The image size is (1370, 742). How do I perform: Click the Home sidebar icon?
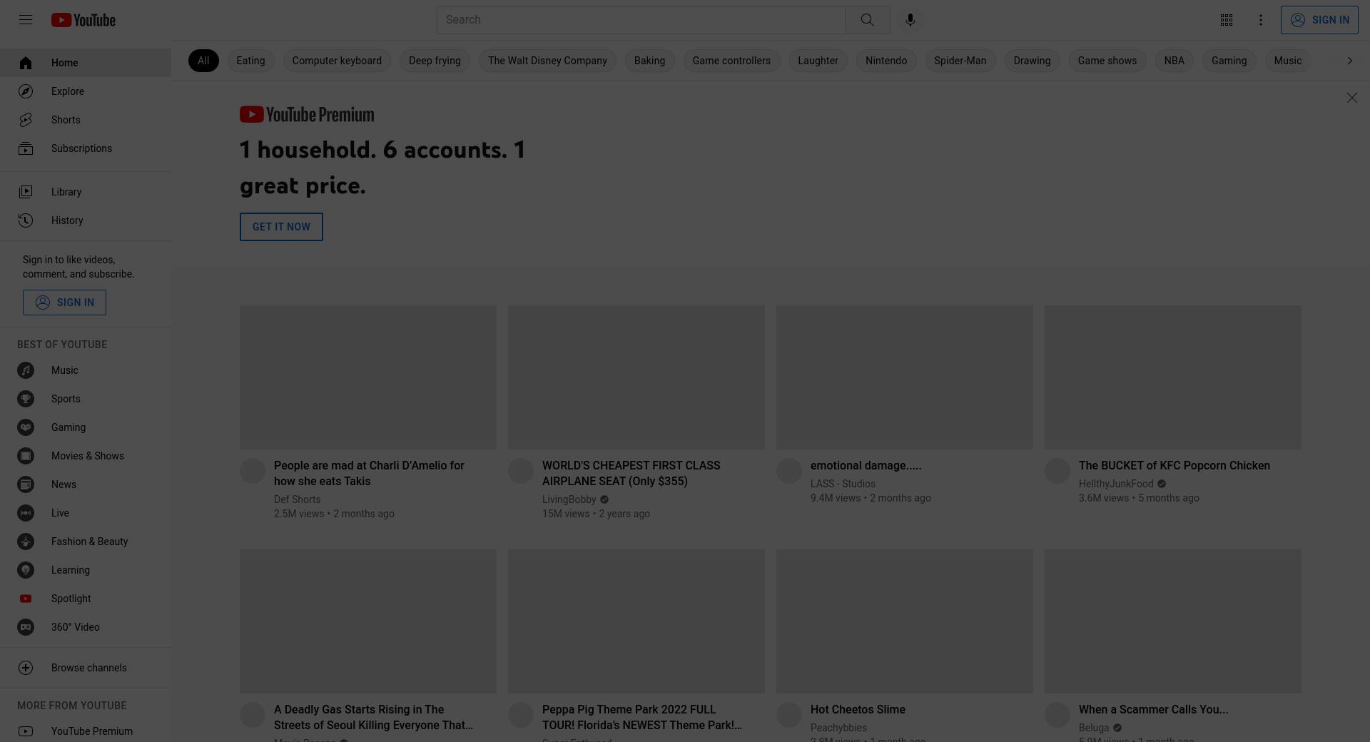click(x=26, y=63)
